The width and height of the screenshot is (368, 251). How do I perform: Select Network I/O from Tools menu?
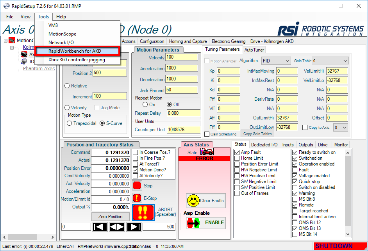point(77,43)
